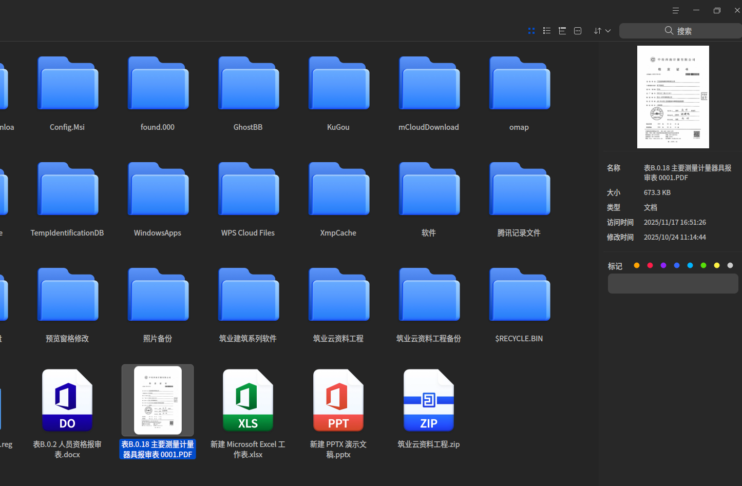Select the TempIdentificationDB folder
The height and width of the screenshot is (486, 742).
pyautogui.click(x=67, y=189)
